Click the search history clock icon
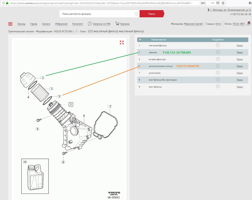252x200 pixels. click(136, 14)
